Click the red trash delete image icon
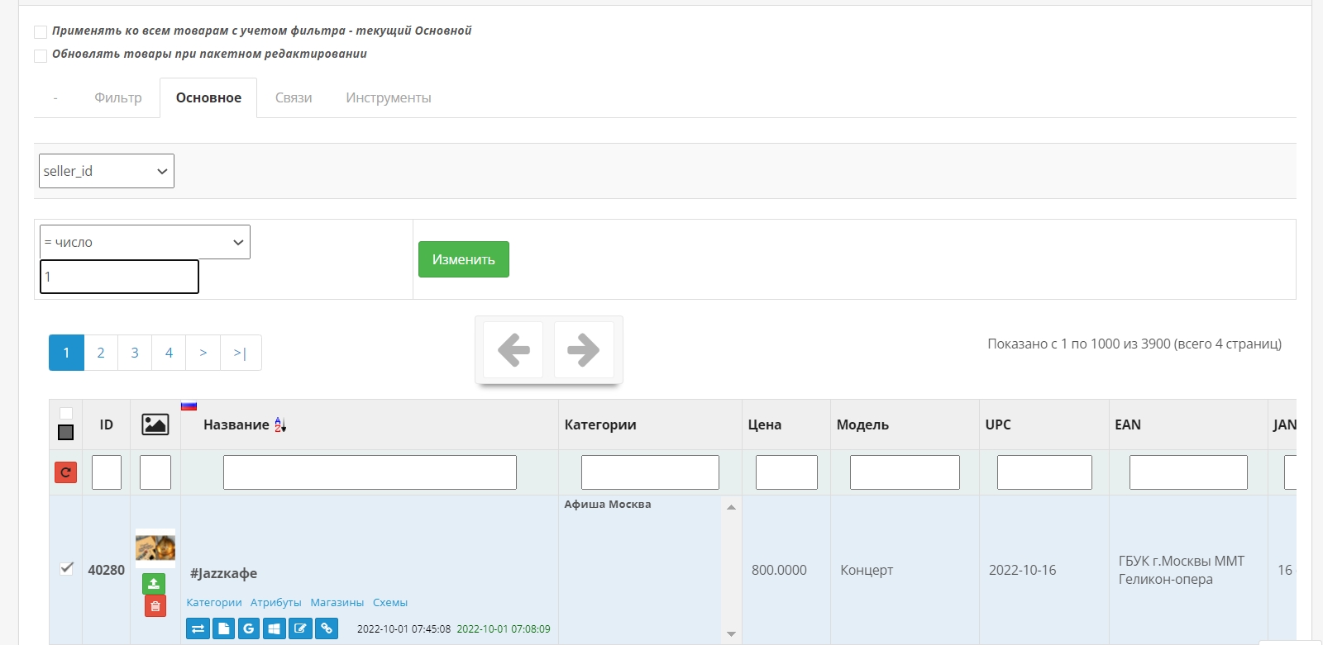1323x645 pixels. tap(155, 606)
